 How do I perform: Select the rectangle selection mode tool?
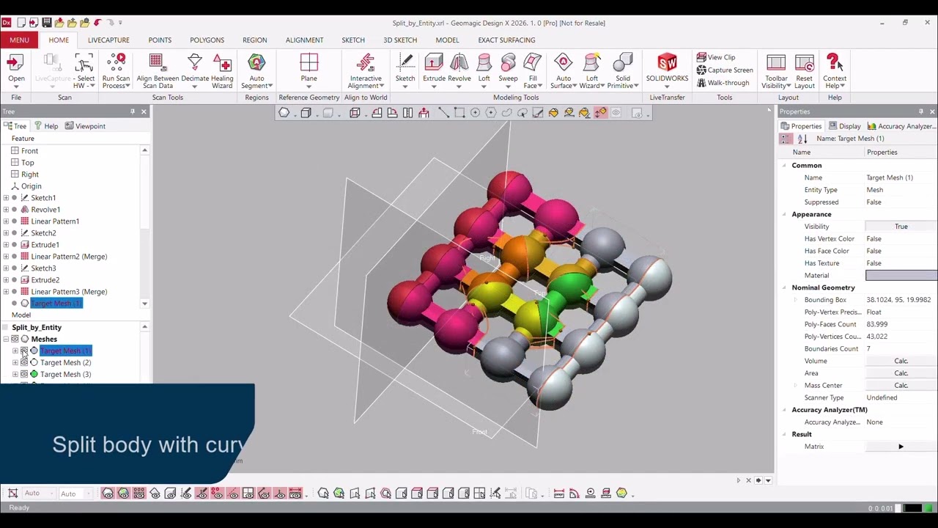pyautogui.click(x=459, y=113)
